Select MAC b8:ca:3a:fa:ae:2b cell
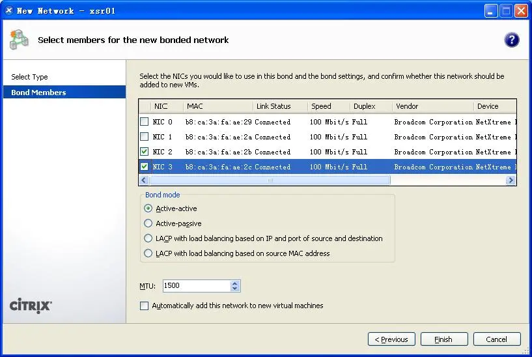Image resolution: width=532 pixels, height=357 pixels. [219, 152]
